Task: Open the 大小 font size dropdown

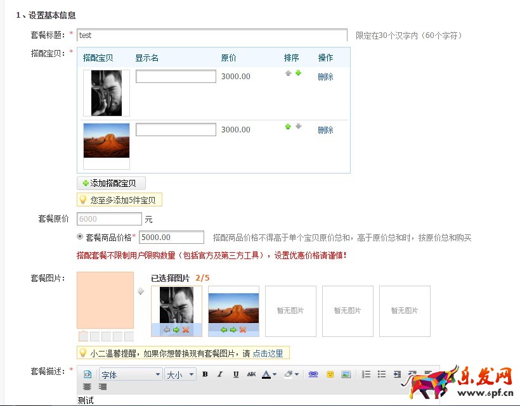Action: tap(180, 374)
